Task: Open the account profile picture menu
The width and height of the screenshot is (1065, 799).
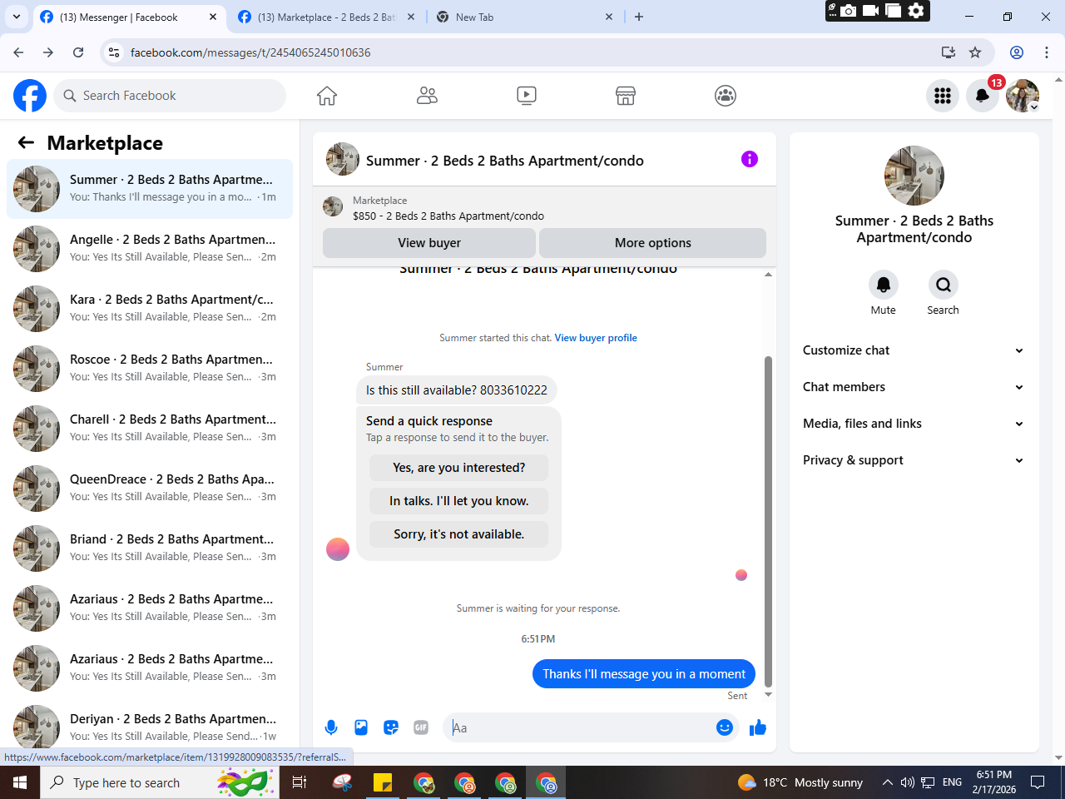Action: pyautogui.click(x=1023, y=96)
